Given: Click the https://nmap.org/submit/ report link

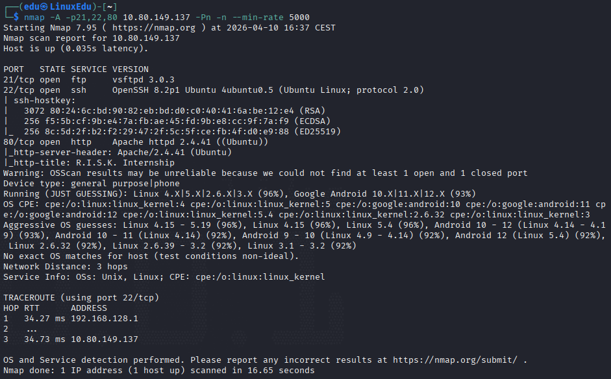Looking at the screenshot, I should [x=455, y=360].
